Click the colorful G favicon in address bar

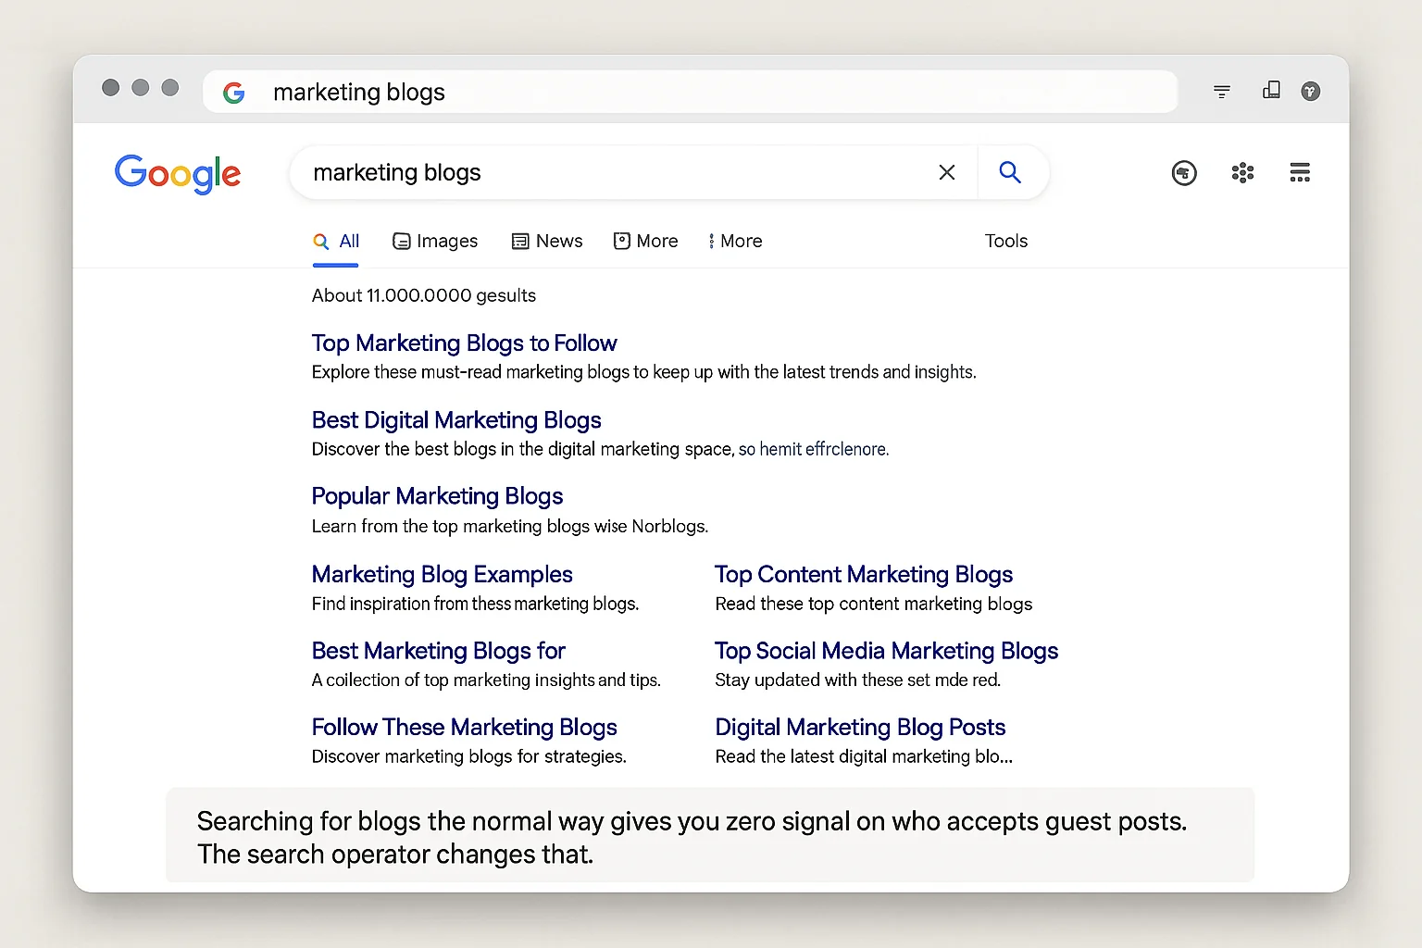tap(234, 92)
